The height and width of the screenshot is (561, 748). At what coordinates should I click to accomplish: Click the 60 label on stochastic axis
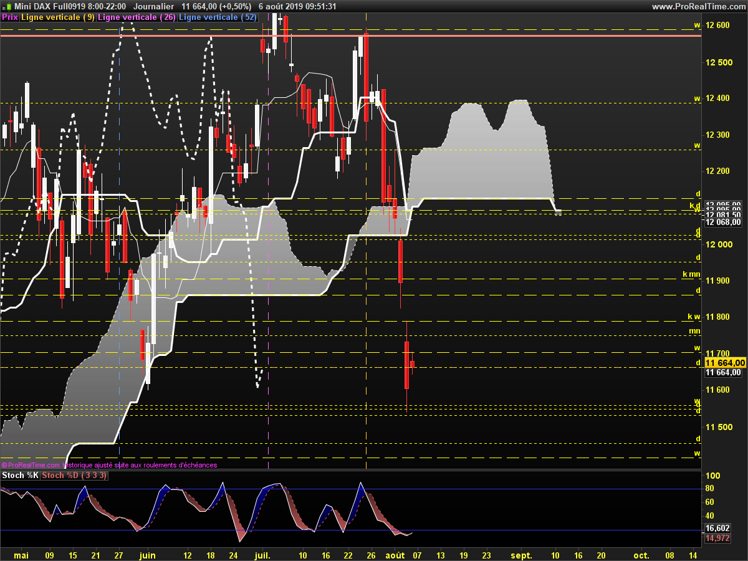pos(710,502)
